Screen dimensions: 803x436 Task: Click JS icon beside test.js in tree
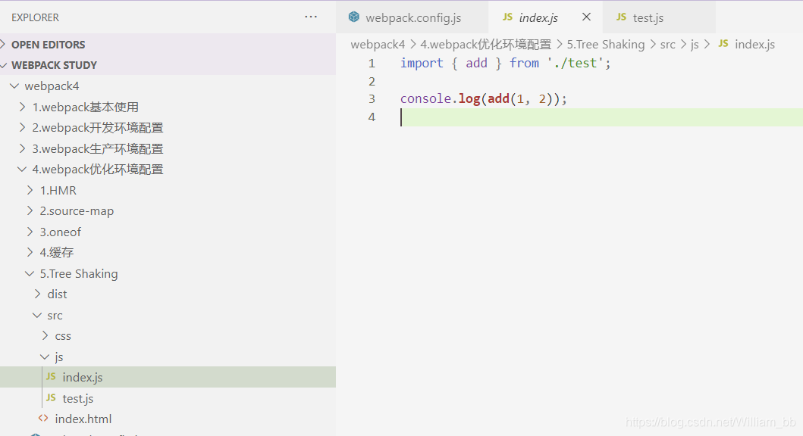pos(51,397)
